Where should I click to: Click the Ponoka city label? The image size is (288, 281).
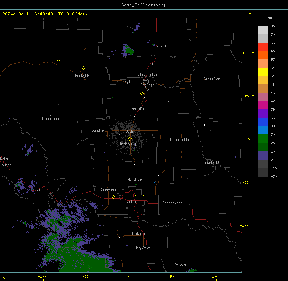[160, 45]
